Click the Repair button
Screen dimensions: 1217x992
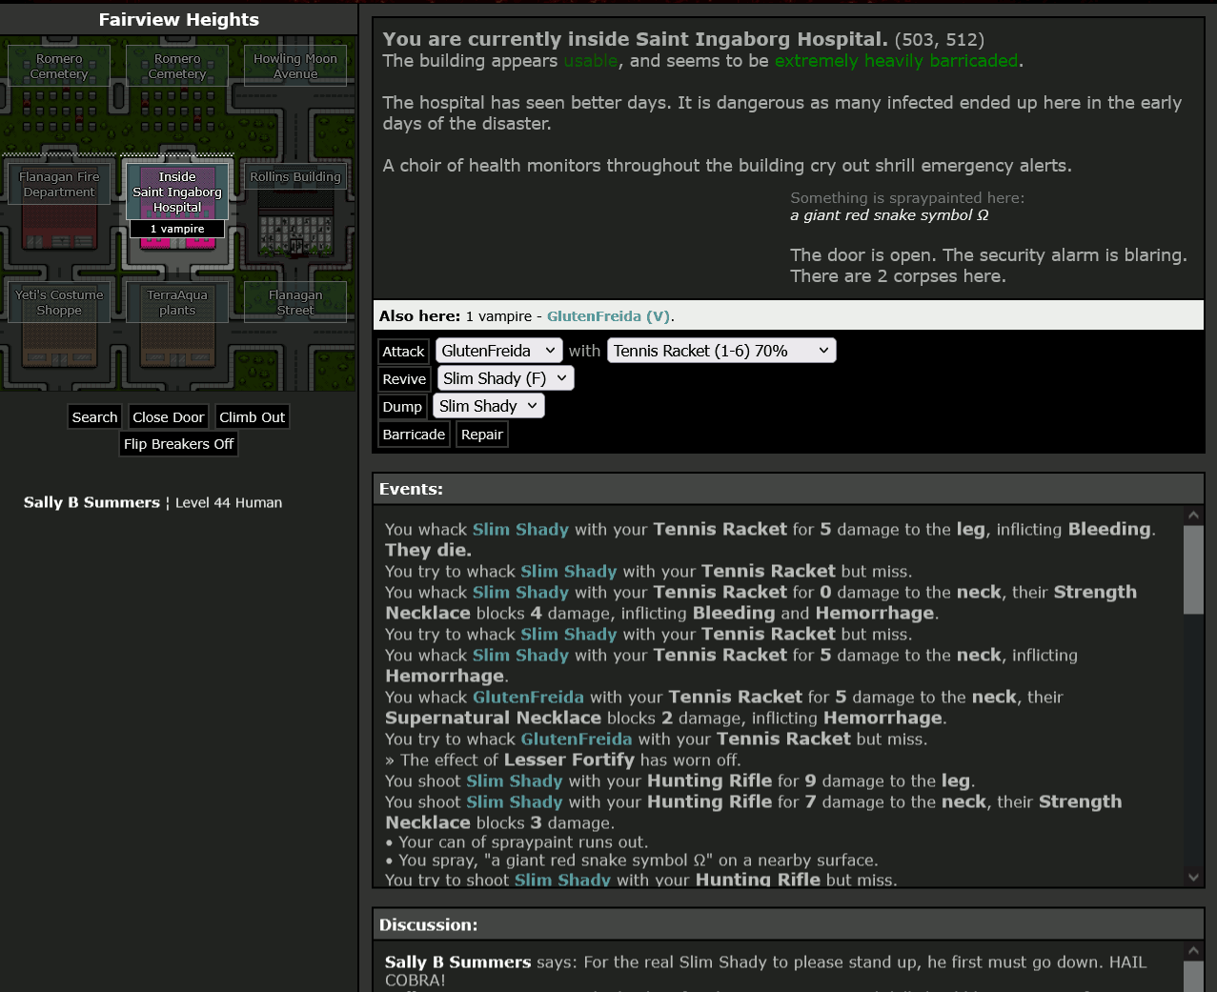481,435
